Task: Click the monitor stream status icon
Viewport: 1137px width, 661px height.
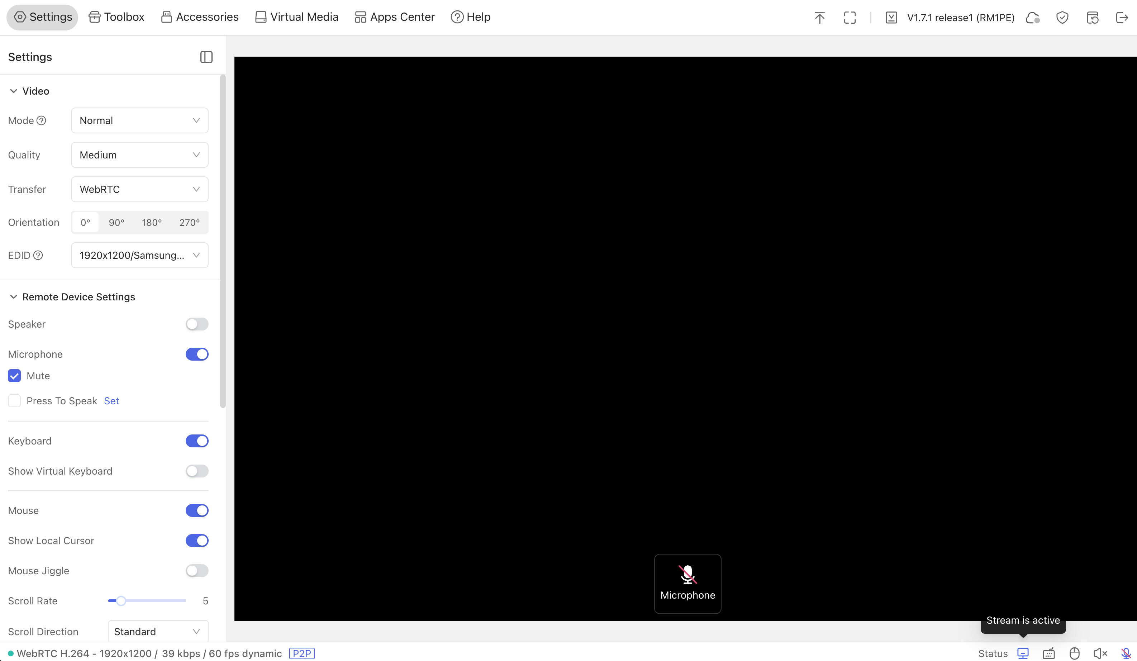Action: click(1023, 653)
